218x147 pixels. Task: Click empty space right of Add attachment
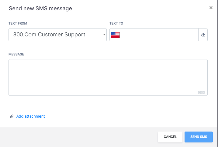click(x=125, y=116)
